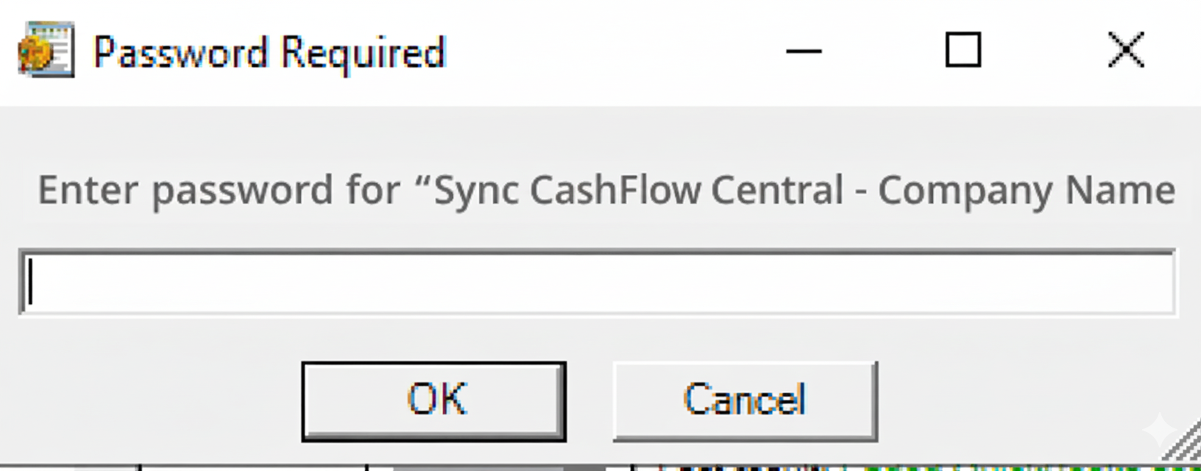1201x471 pixels.
Task: Click the Password Required dialog app icon
Action: click(46, 50)
